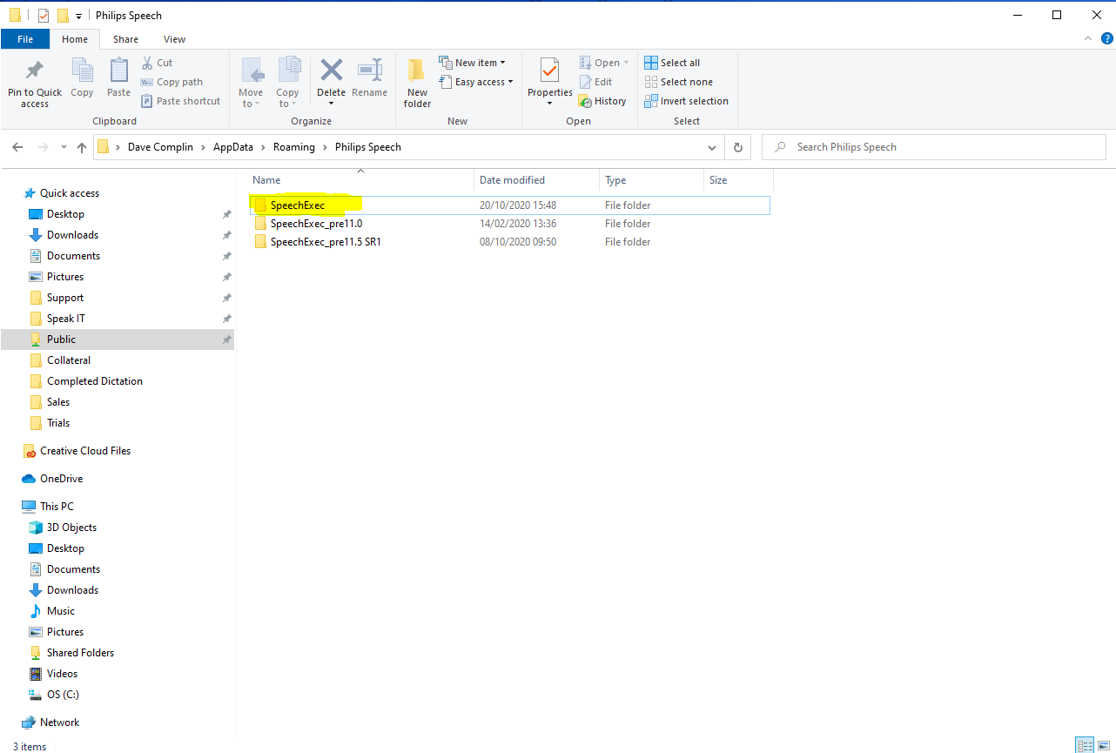Open Quick access in navigation pane
Image resolution: width=1116 pixels, height=753 pixels.
coord(69,193)
